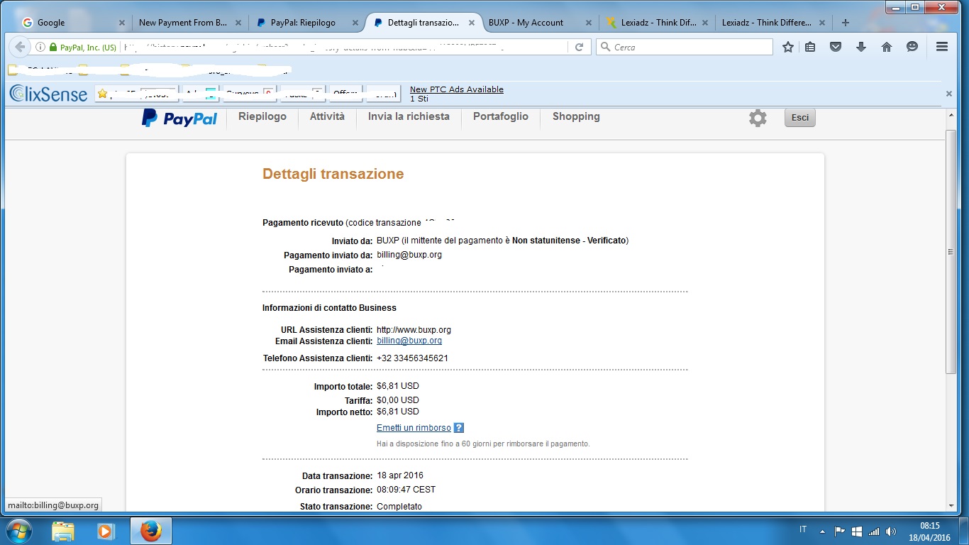Reload the page with the refresh icon
The width and height of the screenshot is (969, 545).
[579, 47]
